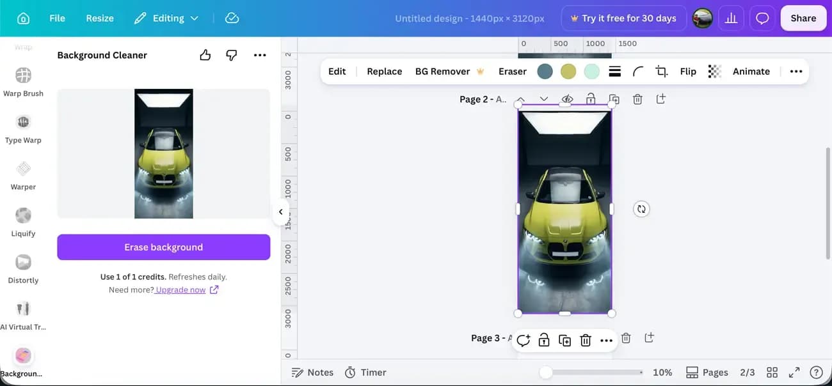Select the Crop tool icon
The image size is (832, 386).
(x=662, y=72)
